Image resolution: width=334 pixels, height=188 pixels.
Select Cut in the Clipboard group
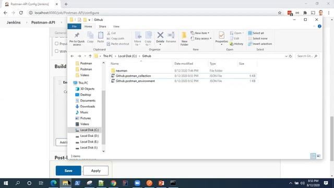(x=111, y=33)
